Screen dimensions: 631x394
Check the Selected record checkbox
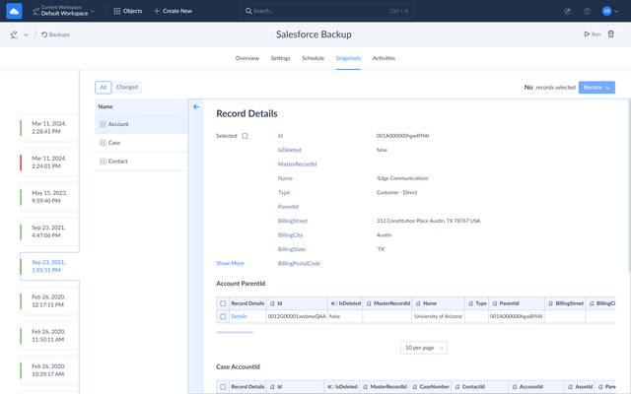(x=245, y=136)
